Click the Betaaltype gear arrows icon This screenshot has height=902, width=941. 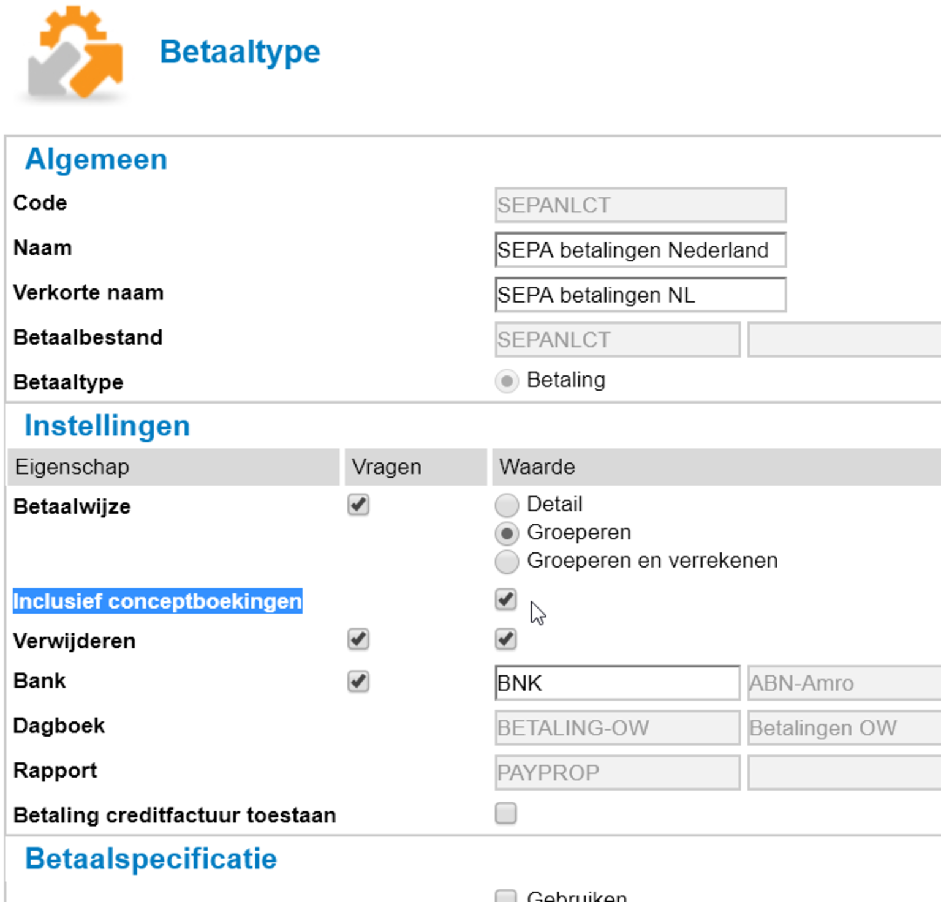click(75, 53)
